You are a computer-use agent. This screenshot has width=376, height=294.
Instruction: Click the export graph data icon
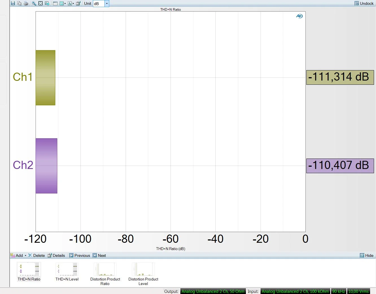pyautogui.click(x=47, y=3)
